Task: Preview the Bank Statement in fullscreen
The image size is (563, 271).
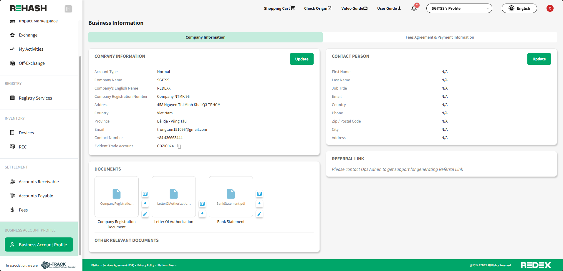Action: (x=259, y=194)
